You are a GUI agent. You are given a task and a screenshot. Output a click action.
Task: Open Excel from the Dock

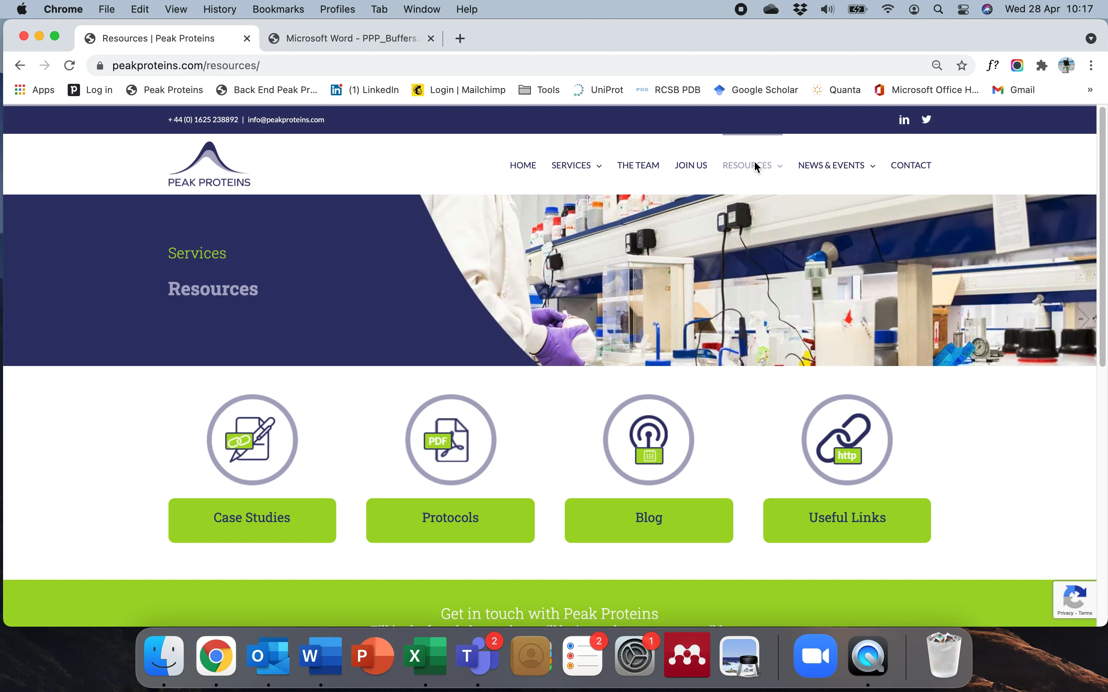coord(426,656)
